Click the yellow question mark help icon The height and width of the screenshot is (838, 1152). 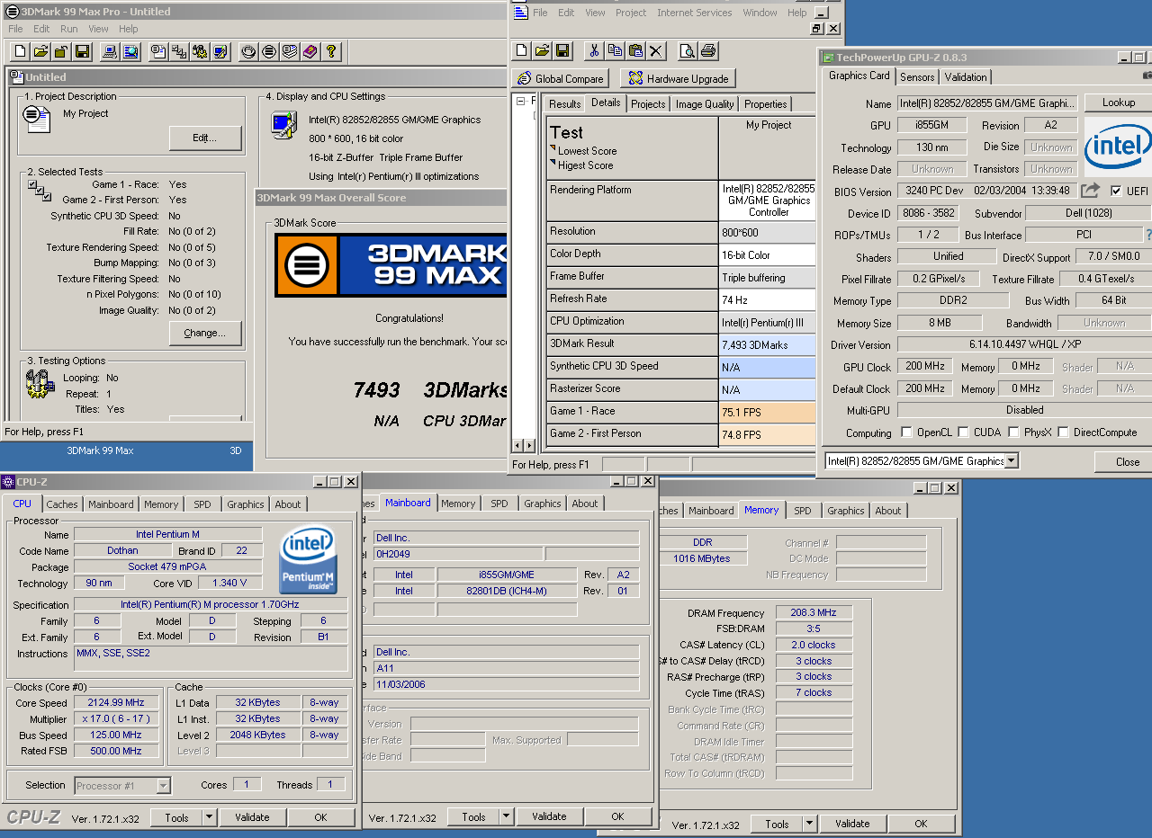pyautogui.click(x=331, y=51)
